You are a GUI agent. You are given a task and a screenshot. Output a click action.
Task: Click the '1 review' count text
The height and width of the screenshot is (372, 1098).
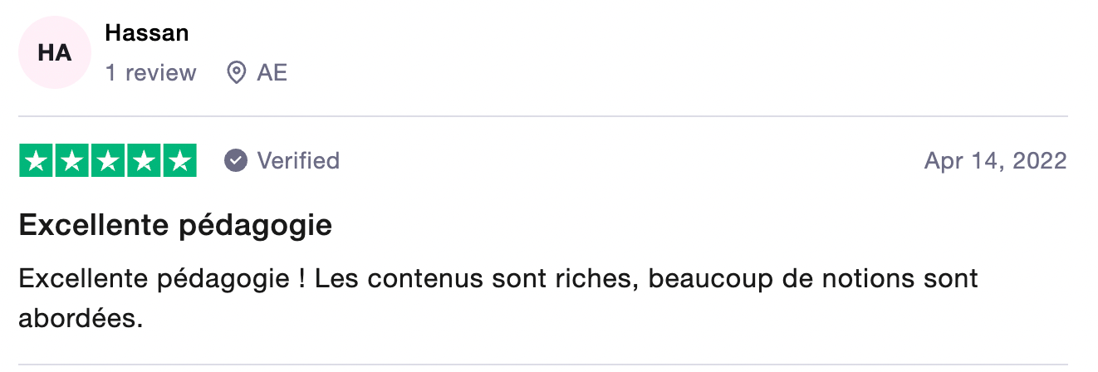pyautogui.click(x=151, y=73)
